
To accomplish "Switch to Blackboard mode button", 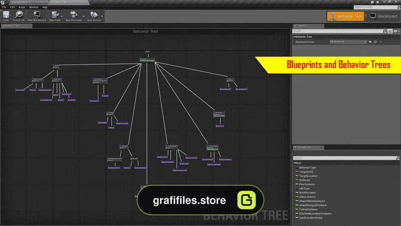I will (x=384, y=16).
